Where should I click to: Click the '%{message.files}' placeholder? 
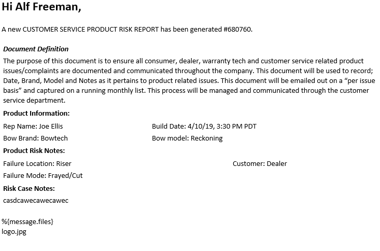(x=27, y=221)
